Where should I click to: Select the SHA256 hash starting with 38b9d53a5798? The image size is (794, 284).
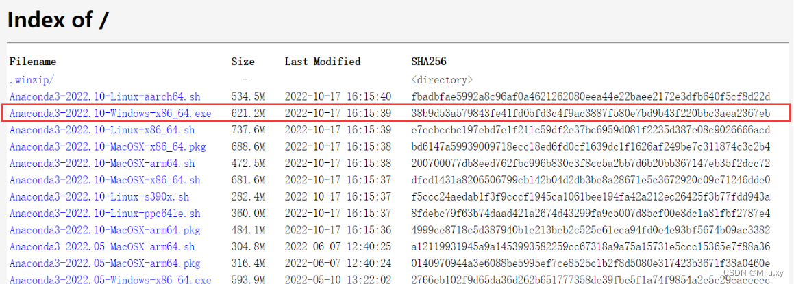(x=591, y=114)
